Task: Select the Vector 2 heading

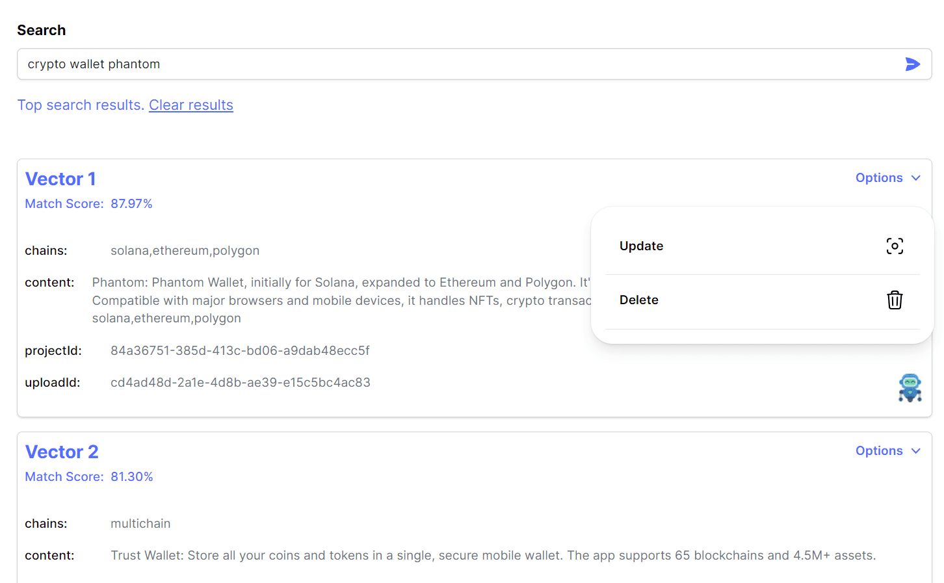Action: tap(62, 452)
